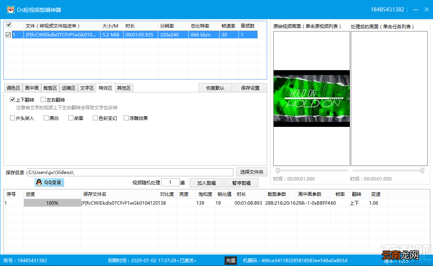Click the 账号 entry in status bar
The image size is (433, 266).
point(25,261)
